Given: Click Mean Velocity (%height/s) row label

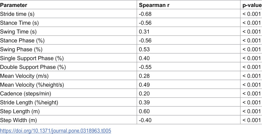Looking at the screenshot, I should (32, 85).
